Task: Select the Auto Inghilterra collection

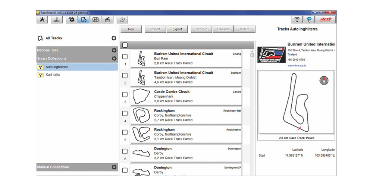Action: click(57, 67)
